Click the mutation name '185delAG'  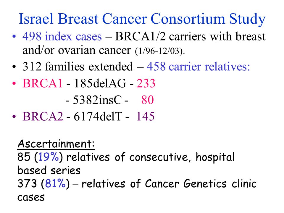tap(100, 83)
